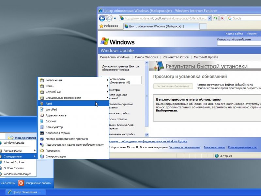This screenshot has height=196, width=261.
Task: Open the Условия использования link
Action: point(185,147)
